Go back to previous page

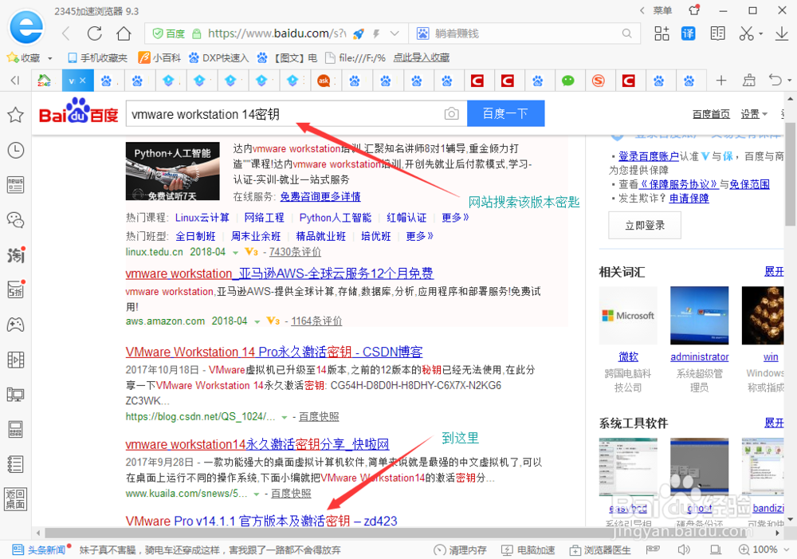point(66,33)
